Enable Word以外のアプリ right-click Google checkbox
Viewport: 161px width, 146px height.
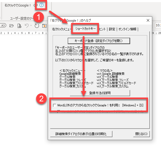(x=55, y=105)
